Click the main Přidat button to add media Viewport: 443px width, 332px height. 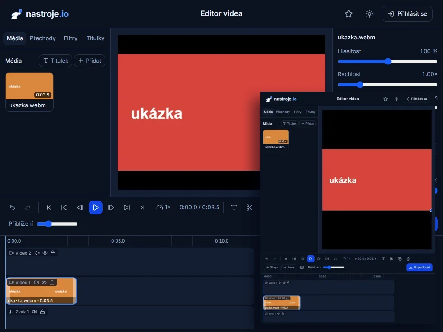90,61
